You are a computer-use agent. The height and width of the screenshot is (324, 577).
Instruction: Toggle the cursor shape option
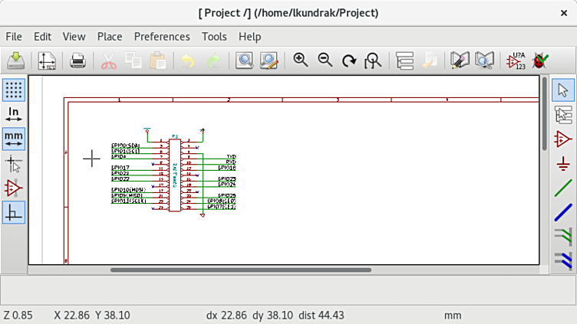14,163
